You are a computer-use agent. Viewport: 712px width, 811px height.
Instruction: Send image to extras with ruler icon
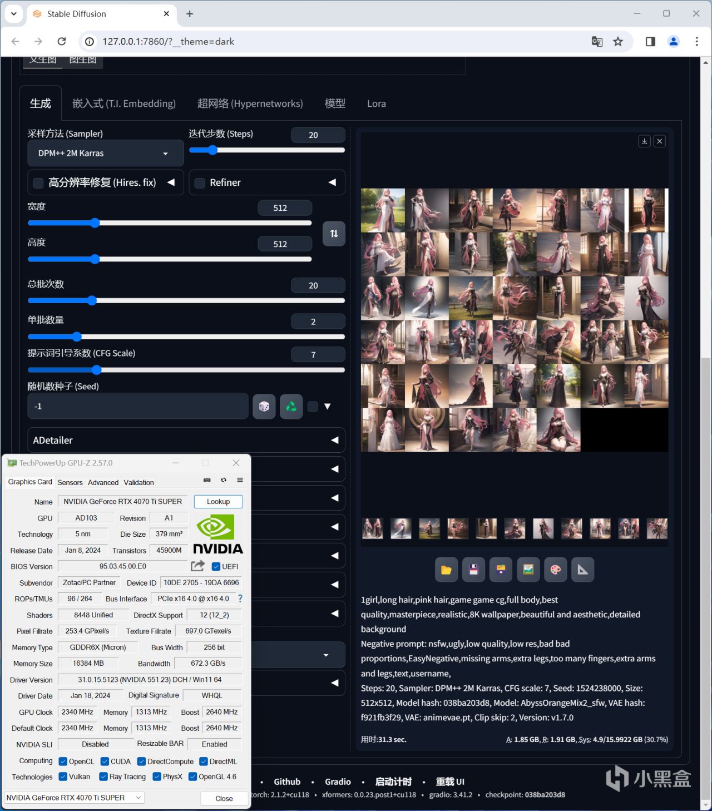tap(582, 570)
